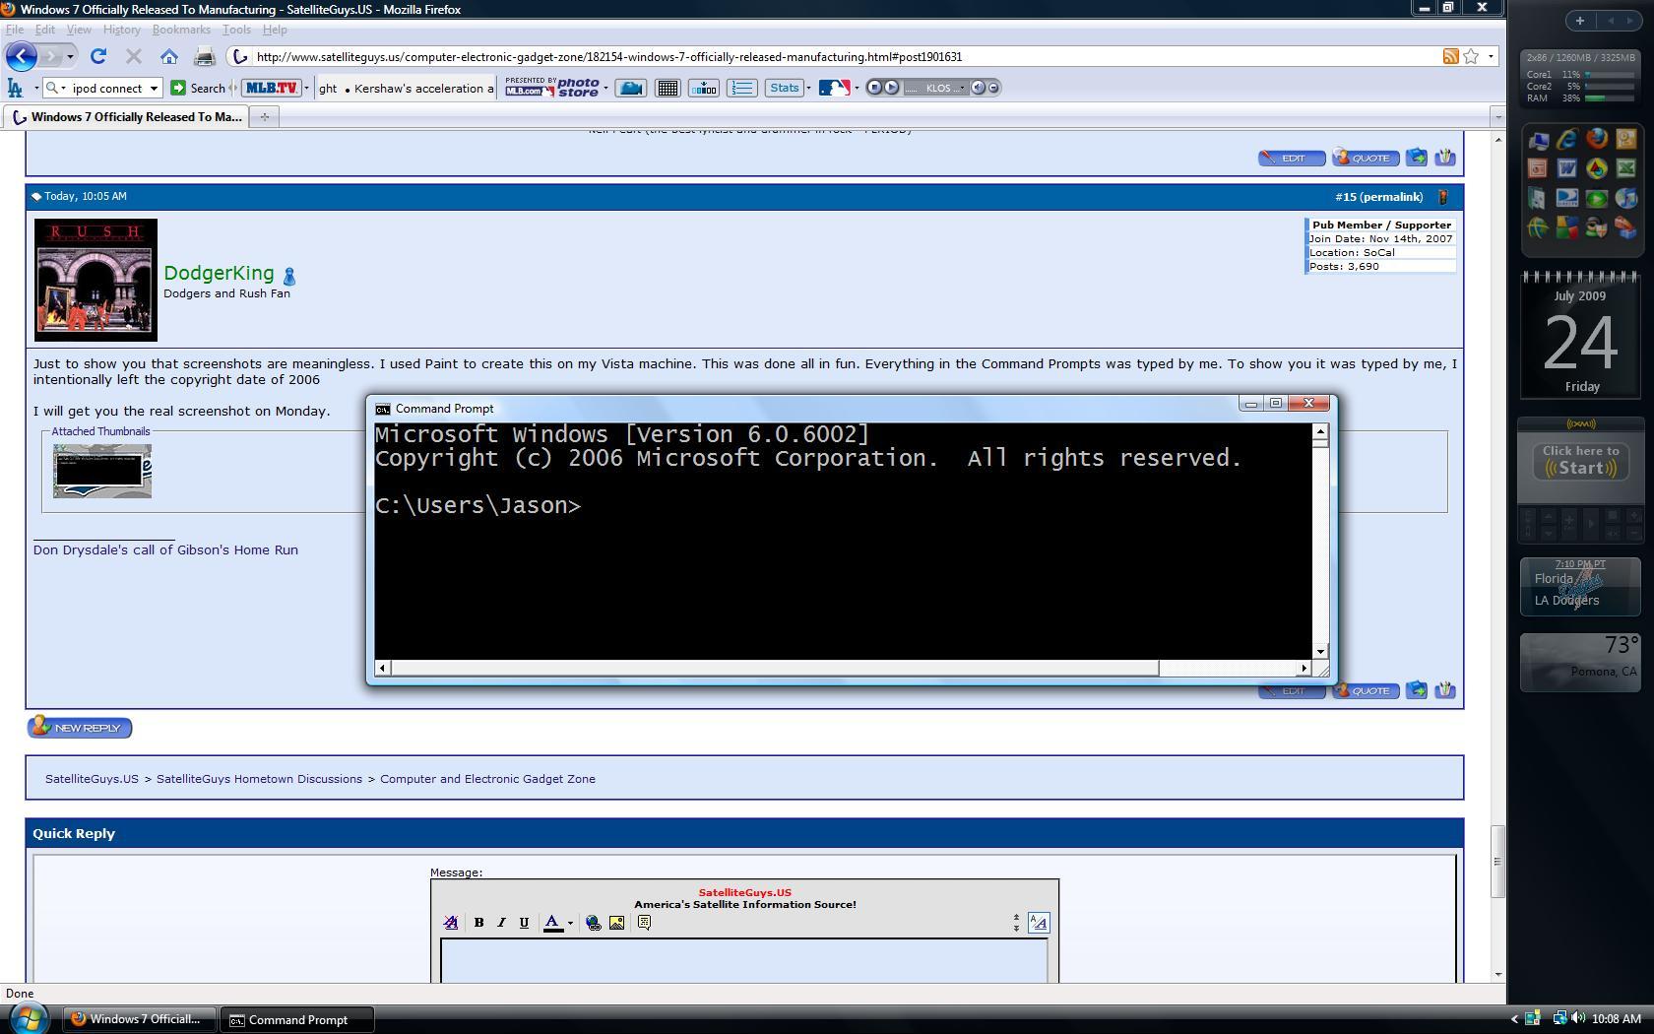Switch editor mode with the A/A icon
Image resolution: width=1654 pixels, height=1034 pixels.
[x=1039, y=923]
